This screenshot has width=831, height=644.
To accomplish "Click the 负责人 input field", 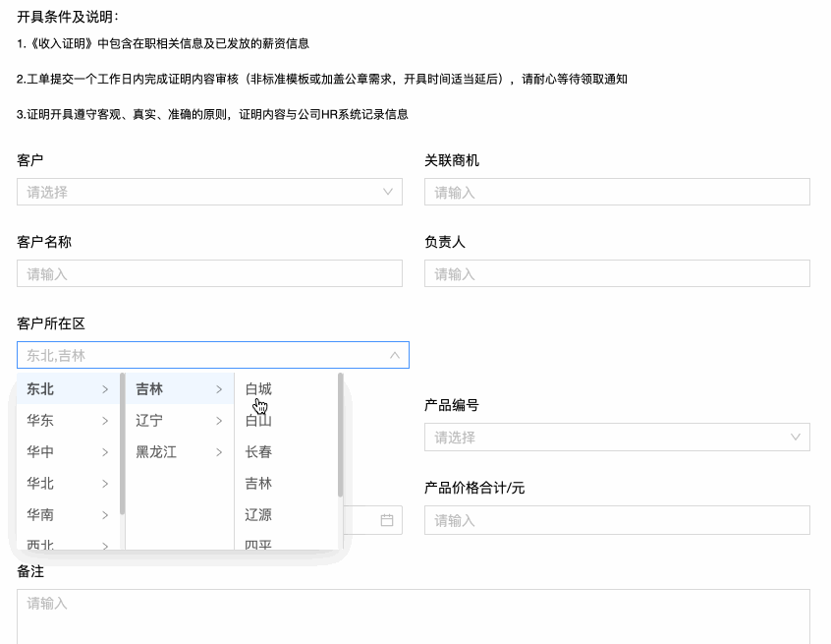I will 617,273.
